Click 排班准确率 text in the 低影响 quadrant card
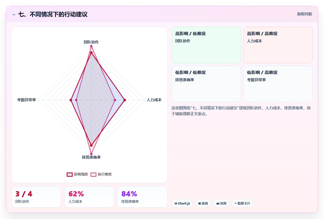This screenshot has width=324, height=219. [185, 80]
